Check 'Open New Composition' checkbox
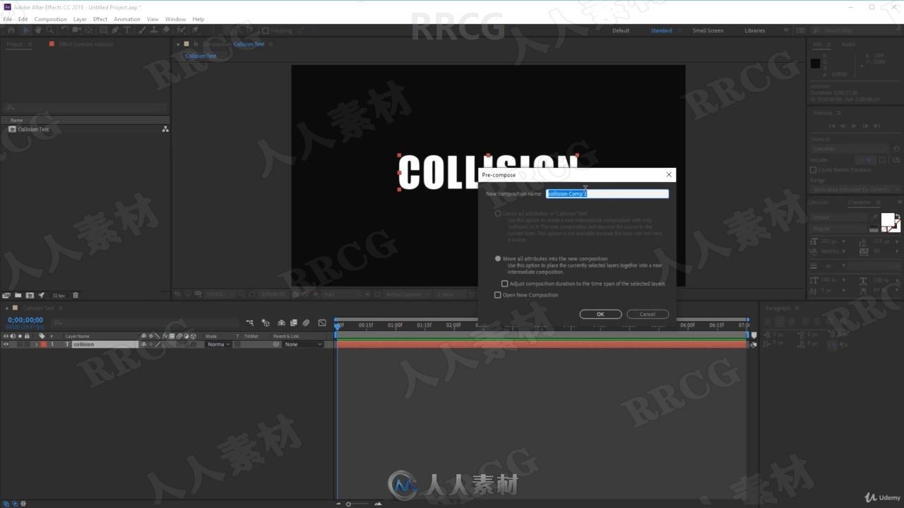Image resolution: width=904 pixels, height=508 pixels. [x=498, y=295]
